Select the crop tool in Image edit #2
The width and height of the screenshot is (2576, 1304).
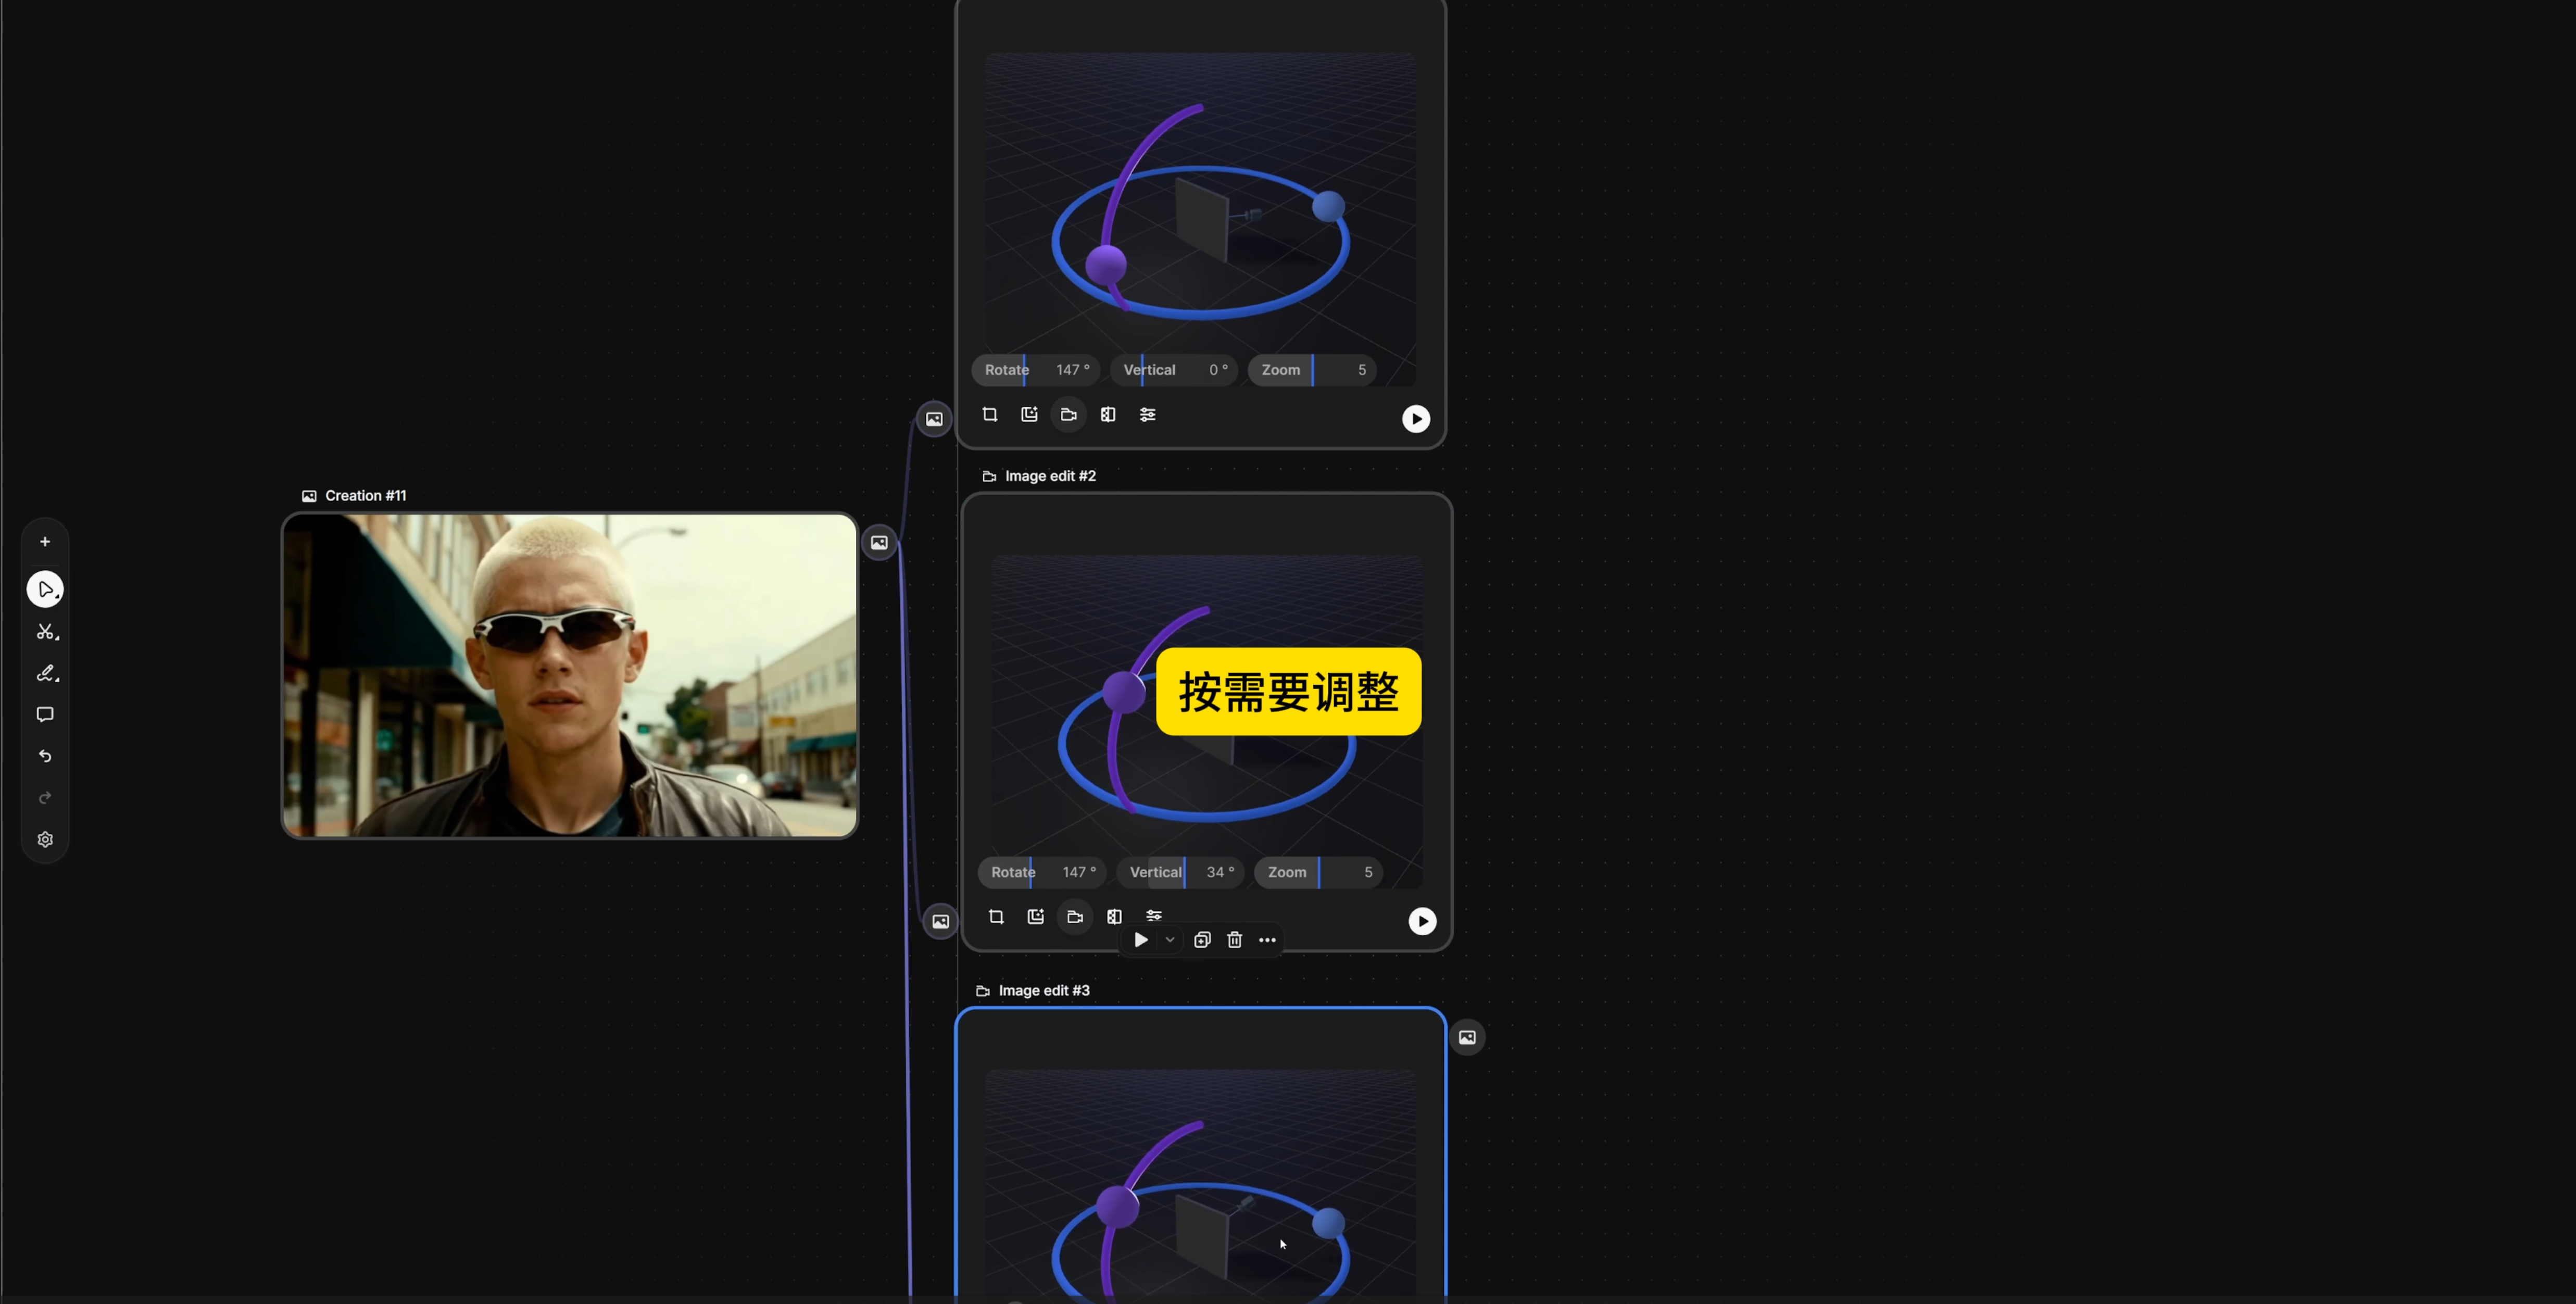click(x=996, y=917)
